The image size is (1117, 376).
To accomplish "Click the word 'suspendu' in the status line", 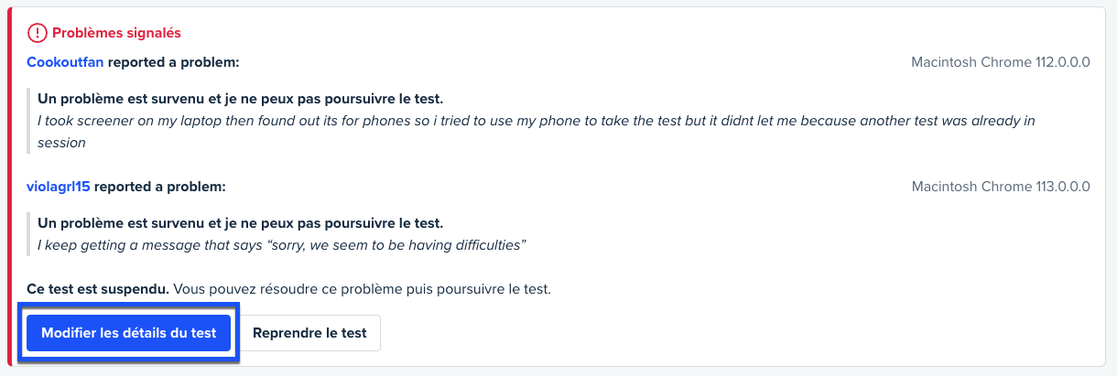I will pos(138,289).
